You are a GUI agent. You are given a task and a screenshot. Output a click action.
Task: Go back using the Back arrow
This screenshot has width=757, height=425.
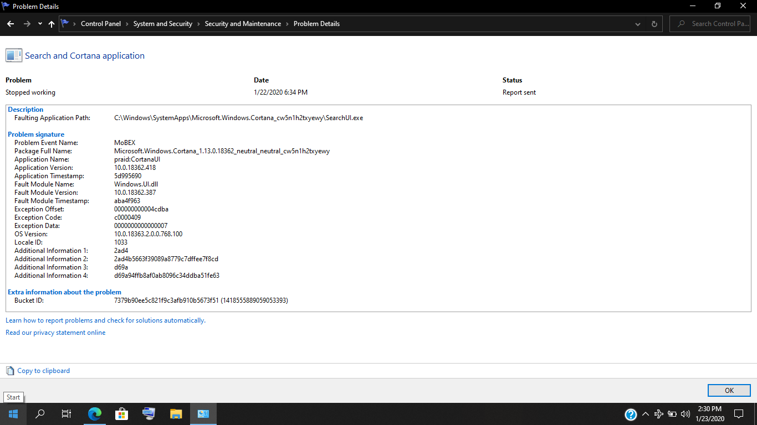click(x=11, y=24)
